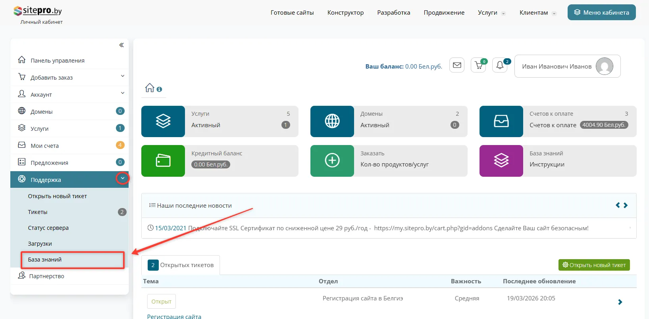Click the green plus order tile icon
The width and height of the screenshot is (649, 319).
coord(332,160)
